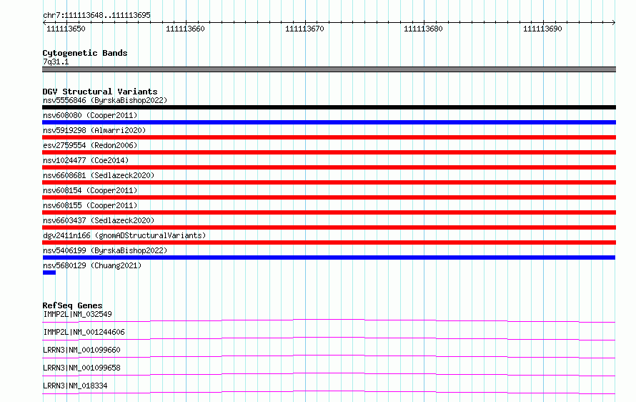
Task: Click the red dgv2411n166 variant bar
Action: click(x=329, y=242)
